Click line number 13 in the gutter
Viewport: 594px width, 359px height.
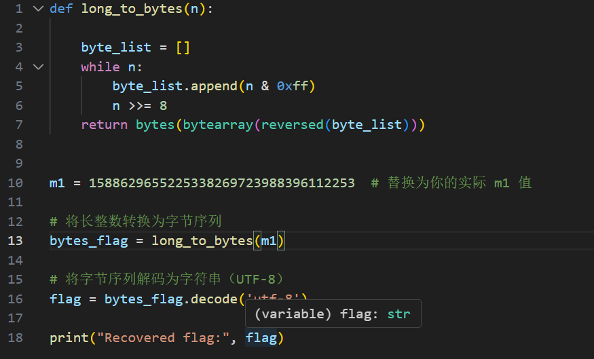pos(15,241)
